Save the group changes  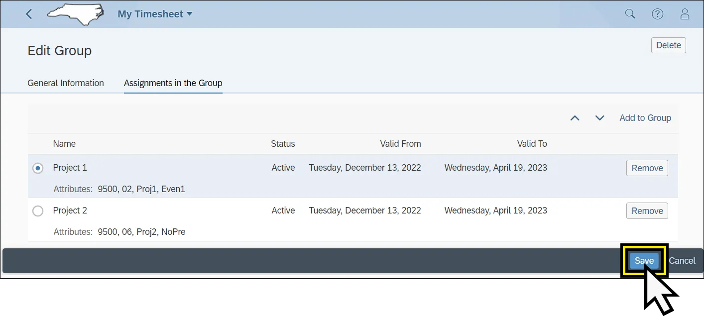click(644, 261)
